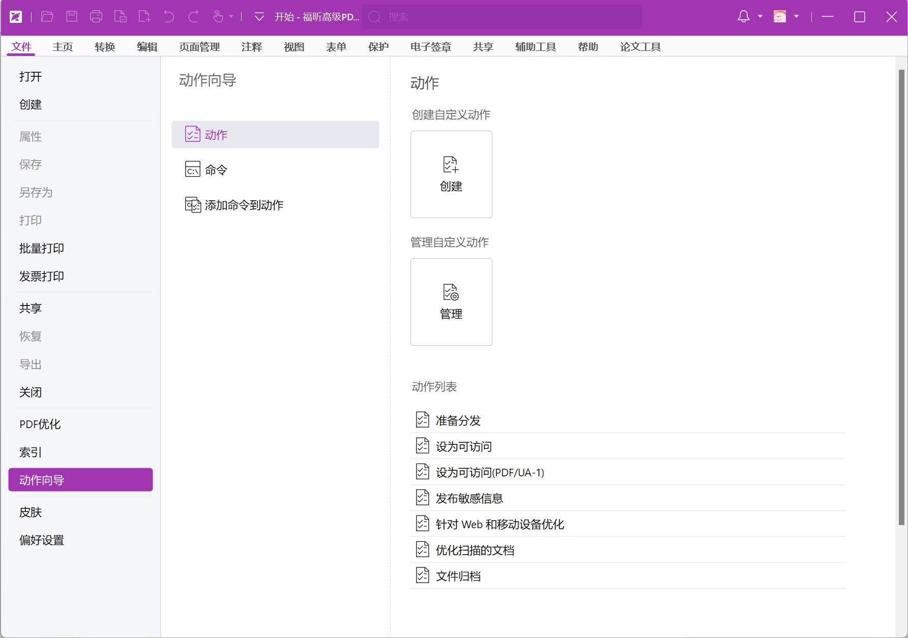Run the 准备分发 action from the list
Image resolution: width=908 pixels, height=638 pixels.
[x=458, y=420]
